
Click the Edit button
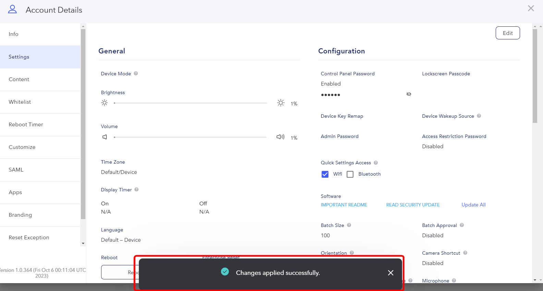(508, 33)
